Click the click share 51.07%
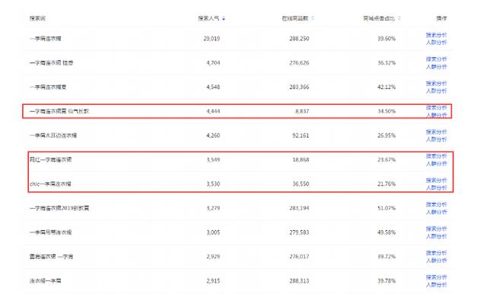 pyautogui.click(x=387, y=208)
